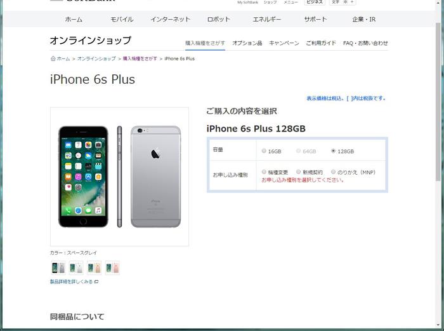
Task: Click the large iPhone product image
Action: coord(119,177)
